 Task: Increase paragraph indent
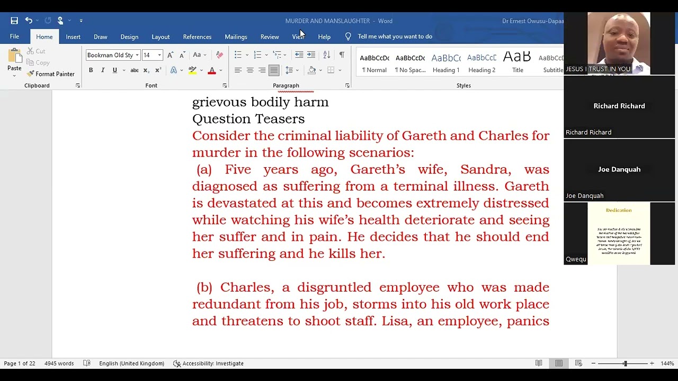point(311,55)
